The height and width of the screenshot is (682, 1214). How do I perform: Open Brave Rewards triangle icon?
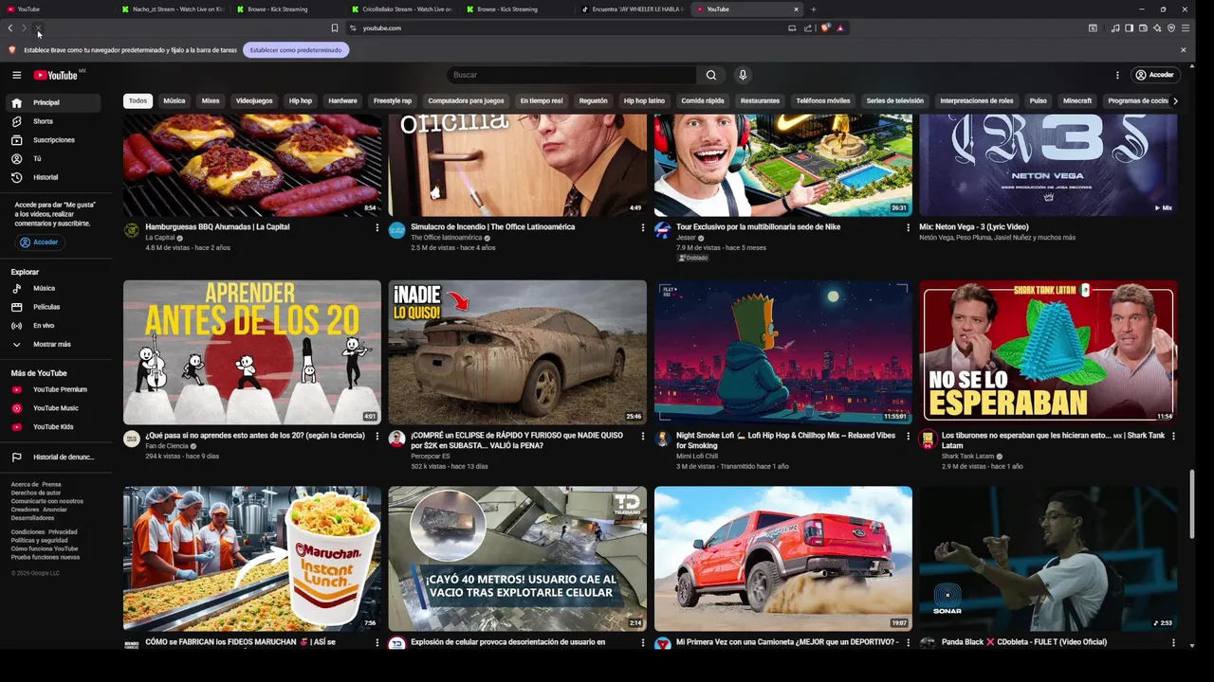click(x=840, y=28)
